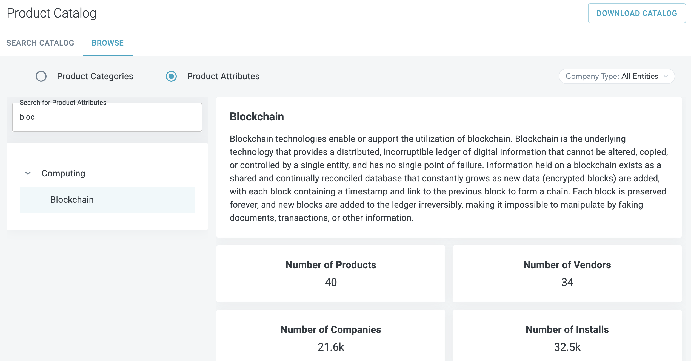Open the Company Type dropdown
The height and width of the screenshot is (361, 691).
pos(616,76)
